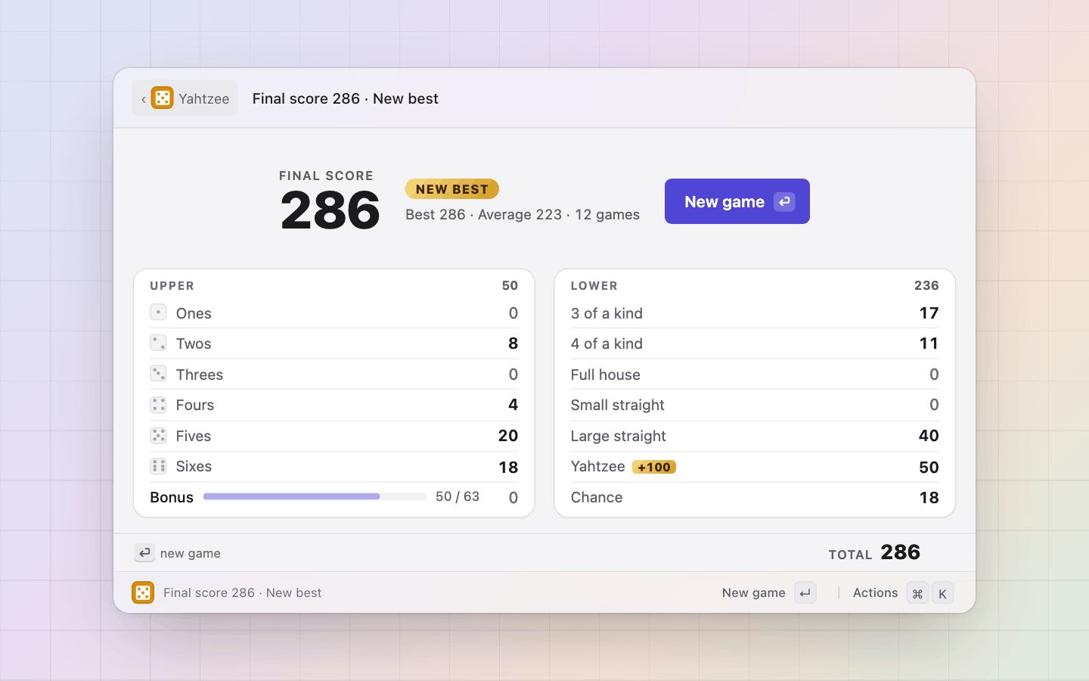Click the Twos score value 8
Screen dimensions: 1089x681
coord(513,344)
